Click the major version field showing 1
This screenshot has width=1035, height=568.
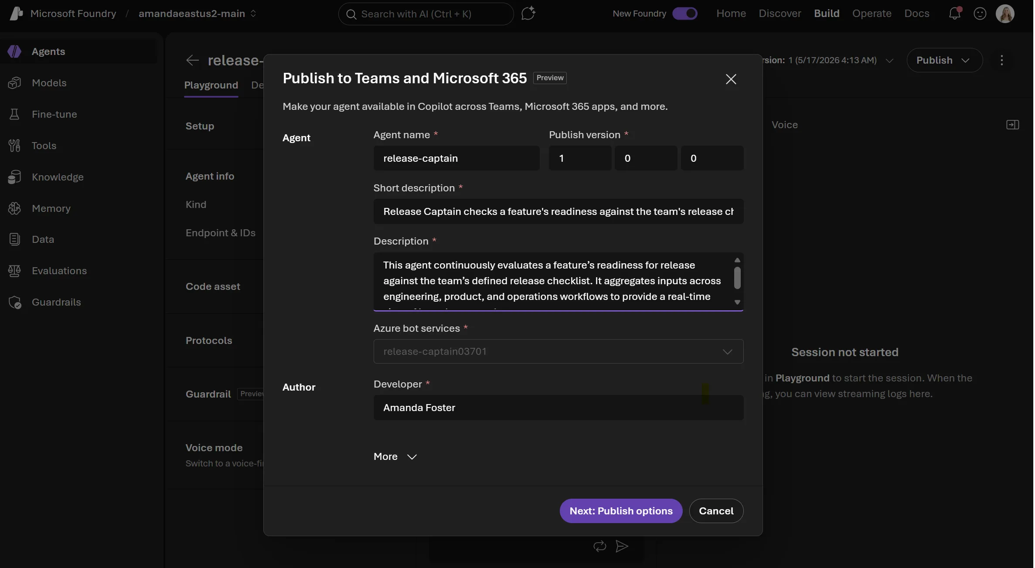click(580, 158)
